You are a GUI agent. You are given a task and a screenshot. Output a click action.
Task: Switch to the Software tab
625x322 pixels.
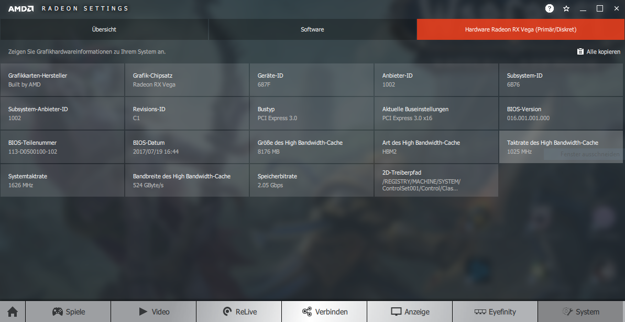point(312,29)
